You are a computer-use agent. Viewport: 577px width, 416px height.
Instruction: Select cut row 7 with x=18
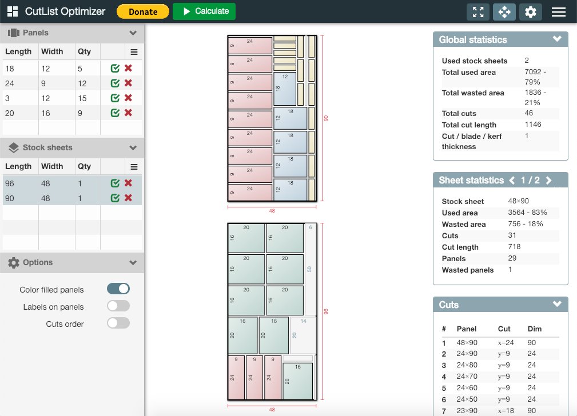coord(500,411)
